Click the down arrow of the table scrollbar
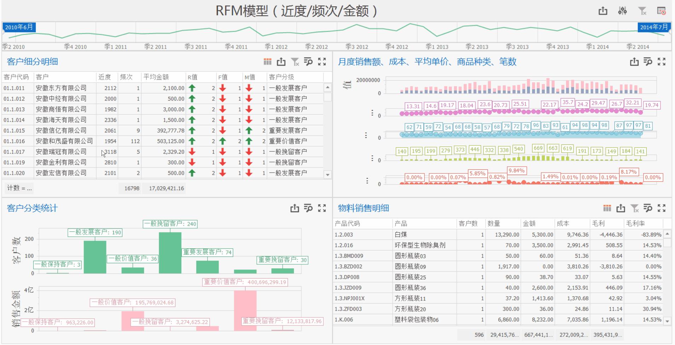The width and height of the screenshot is (675, 345). [x=327, y=174]
